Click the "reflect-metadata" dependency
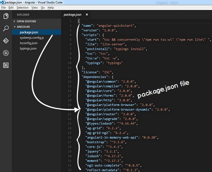This screenshot has width=212, height=172. pos(102,170)
